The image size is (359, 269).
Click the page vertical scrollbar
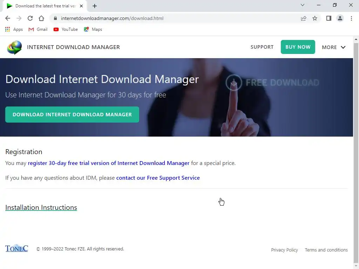[x=356, y=152]
